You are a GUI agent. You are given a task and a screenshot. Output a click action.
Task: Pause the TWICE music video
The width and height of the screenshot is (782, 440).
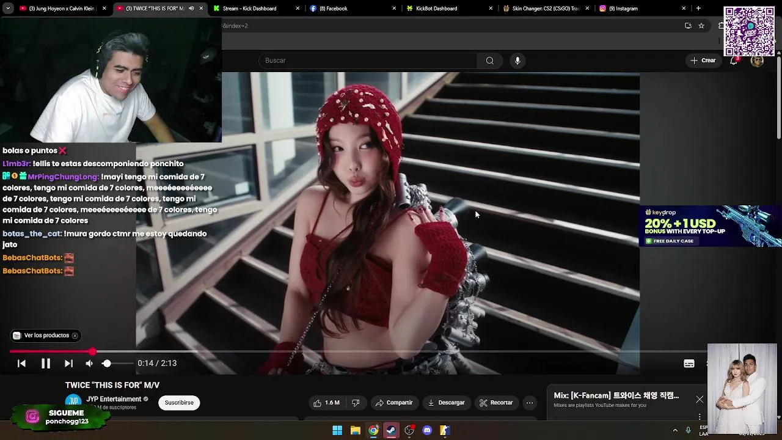click(46, 364)
